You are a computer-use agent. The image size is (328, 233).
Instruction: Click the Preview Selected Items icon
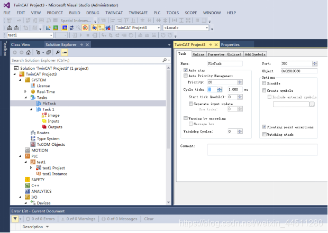65,52
